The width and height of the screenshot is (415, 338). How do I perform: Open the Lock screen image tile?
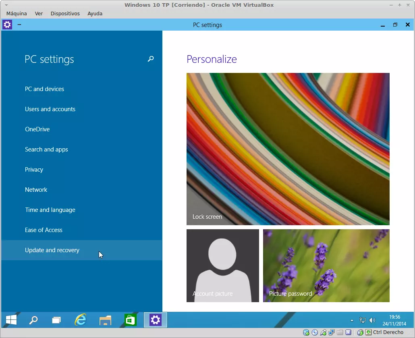[x=288, y=149]
